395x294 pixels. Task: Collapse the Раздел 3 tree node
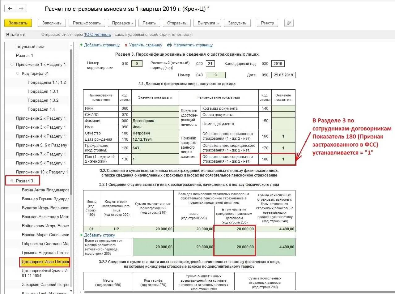click(12, 181)
